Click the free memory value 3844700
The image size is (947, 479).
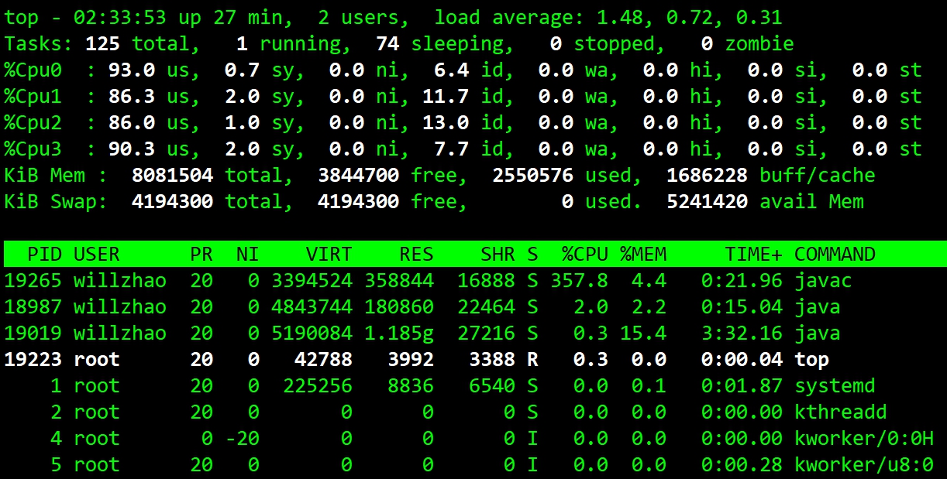(359, 175)
